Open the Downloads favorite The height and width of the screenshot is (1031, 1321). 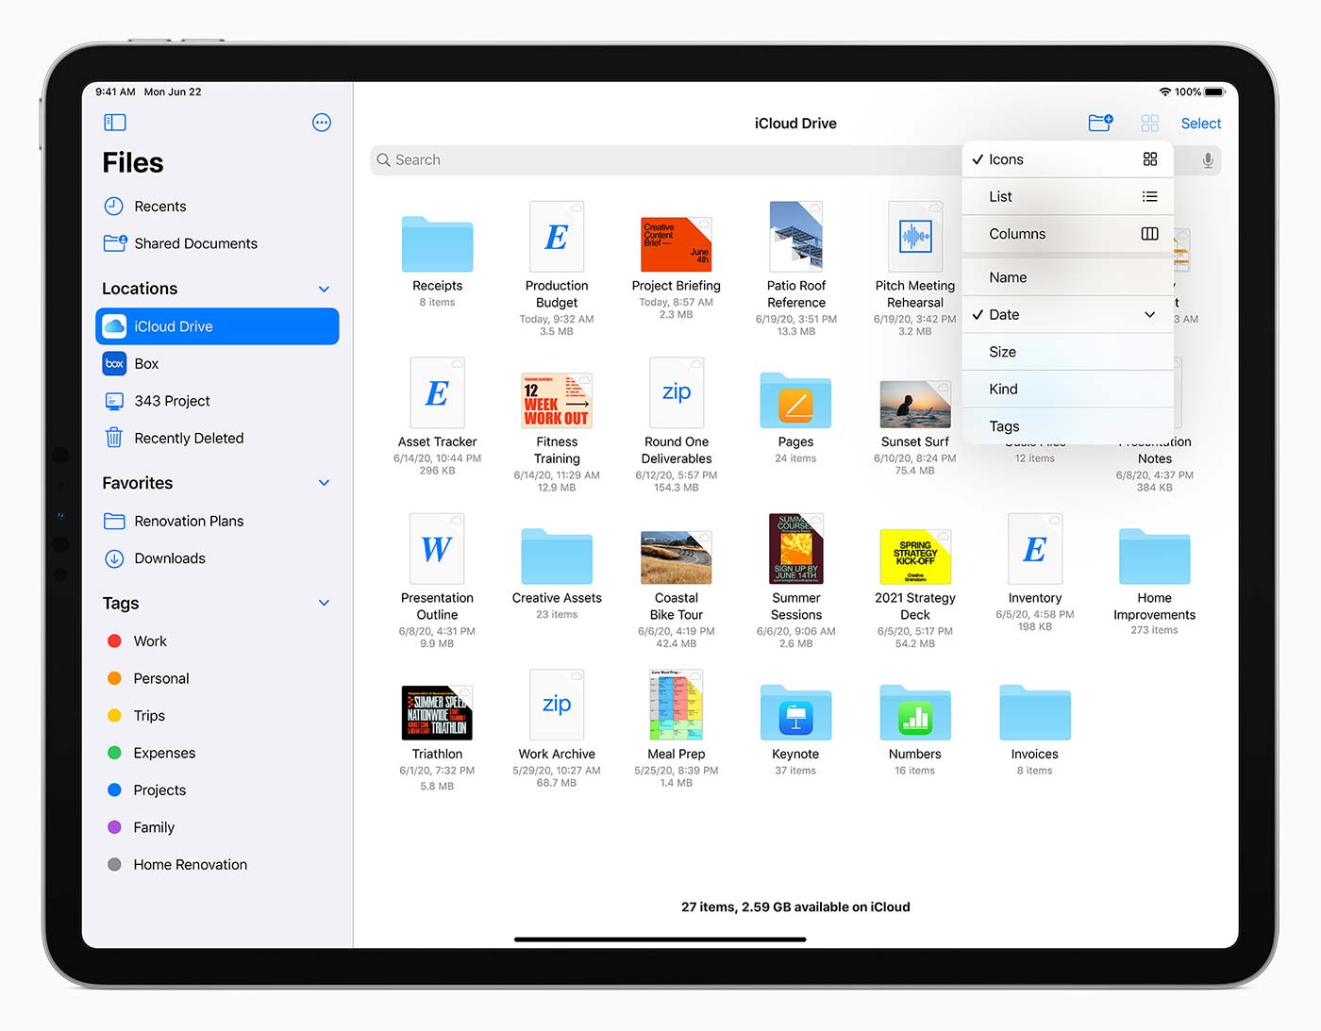[169, 557]
